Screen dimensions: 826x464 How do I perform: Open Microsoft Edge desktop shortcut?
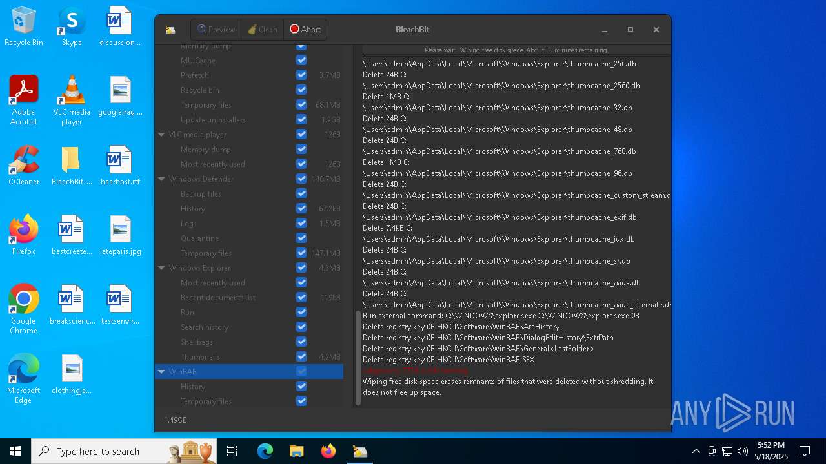(x=24, y=379)
